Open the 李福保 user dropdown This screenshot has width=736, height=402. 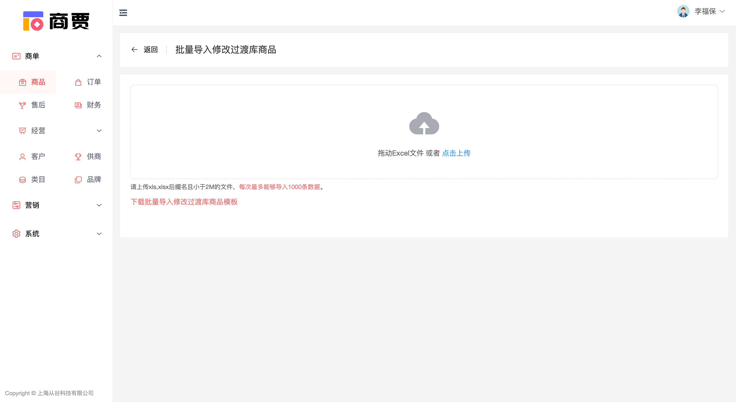click(709, 11)
